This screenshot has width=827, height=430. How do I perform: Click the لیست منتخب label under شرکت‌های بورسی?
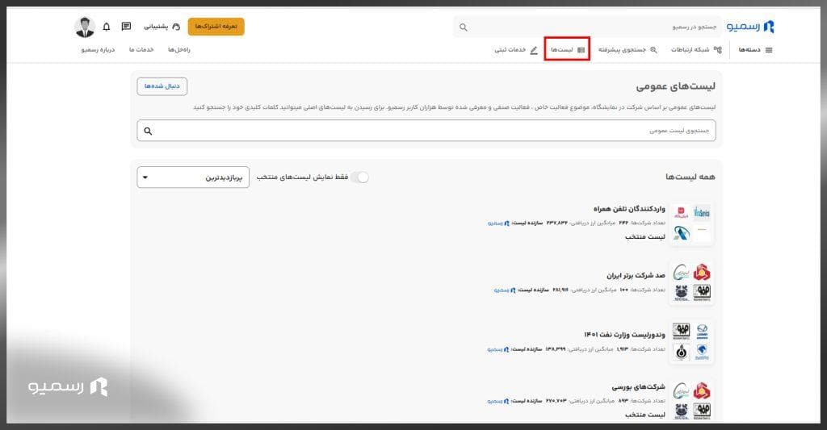[645, 415]
